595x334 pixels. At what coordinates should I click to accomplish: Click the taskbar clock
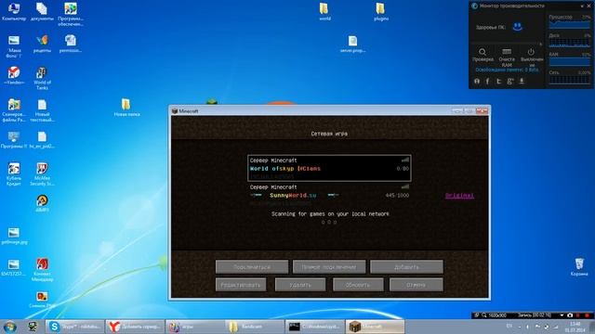[x=575, y=327]
